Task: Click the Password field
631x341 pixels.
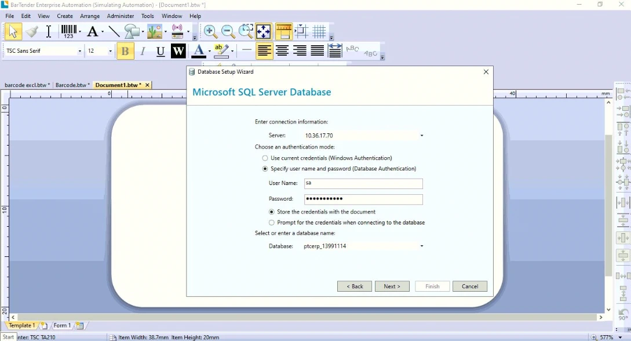Action: click(x=363, y=199)
